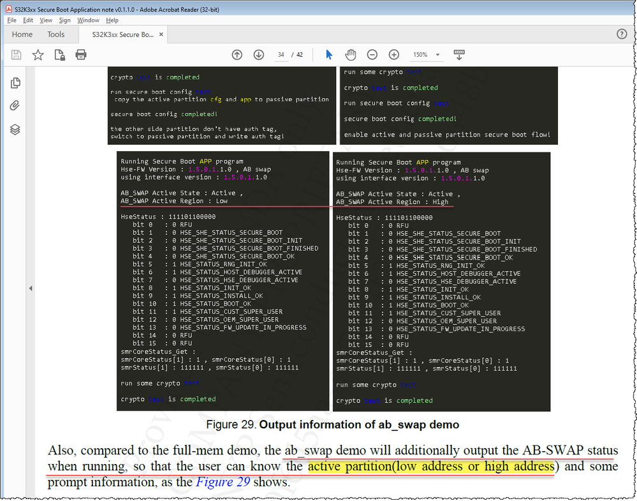Print the document with printer icon

coord(81,54)
